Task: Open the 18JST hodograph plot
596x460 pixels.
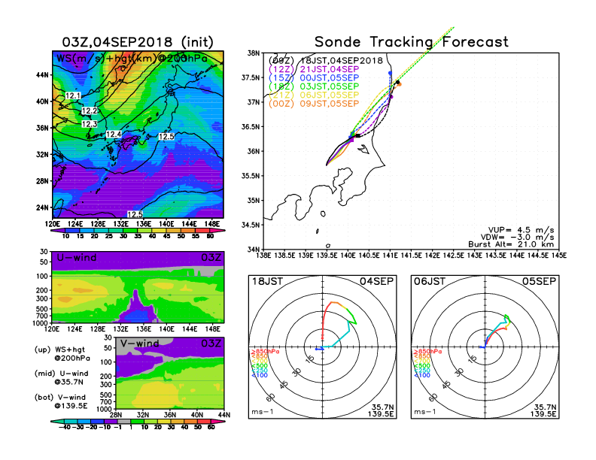Action: click(323, 347)
